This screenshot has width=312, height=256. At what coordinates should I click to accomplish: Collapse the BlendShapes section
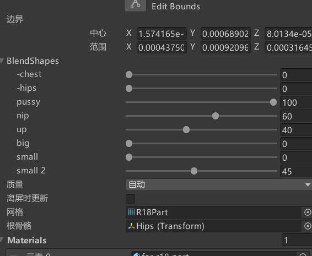2,61
